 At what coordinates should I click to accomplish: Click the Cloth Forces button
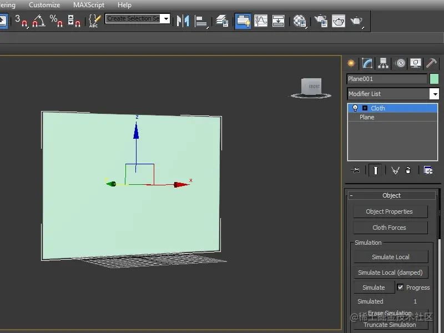coord(390,228)
